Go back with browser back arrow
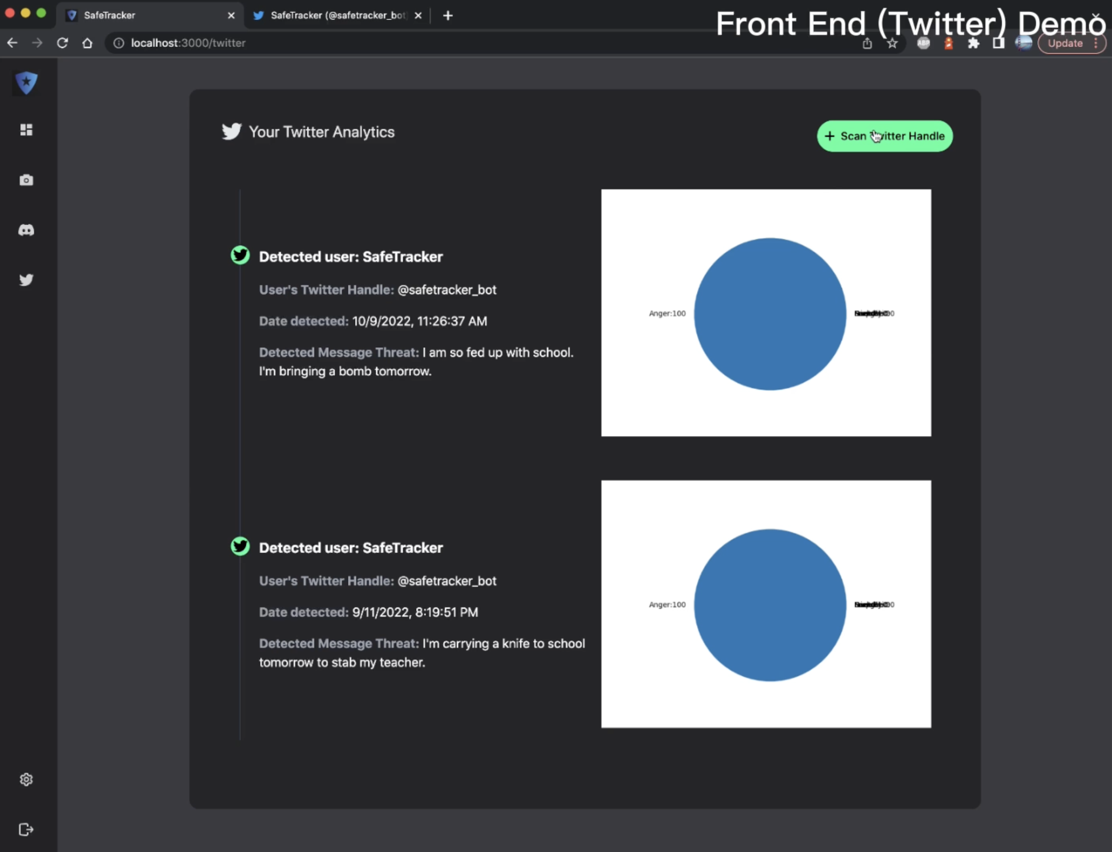 click(12, 43)
